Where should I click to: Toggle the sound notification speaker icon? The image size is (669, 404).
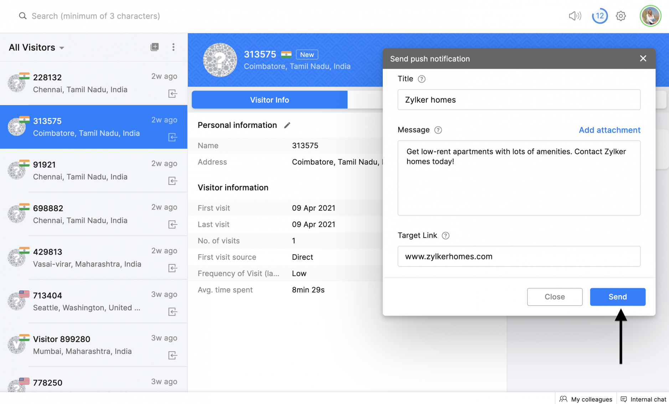coord(575,16)
